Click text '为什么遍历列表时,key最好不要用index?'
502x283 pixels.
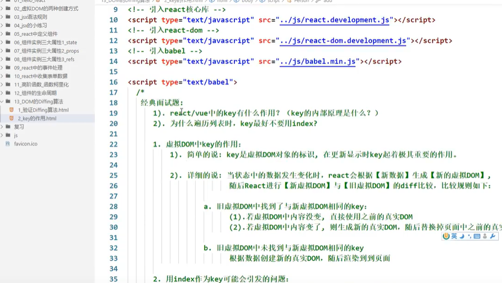(244, 124)
